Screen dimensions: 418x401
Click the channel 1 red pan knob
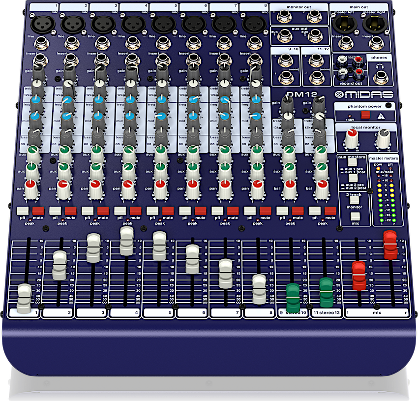pos(30,187)
